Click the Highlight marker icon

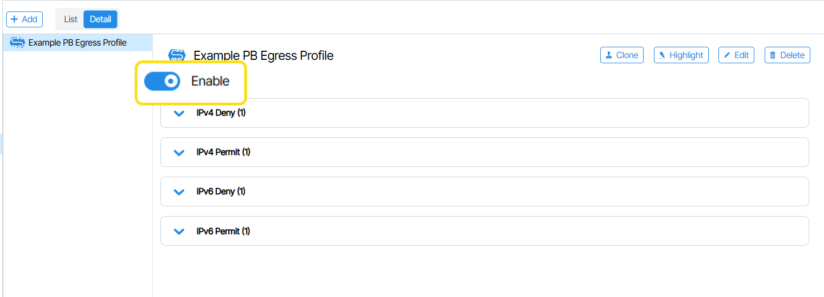(662, 55)
